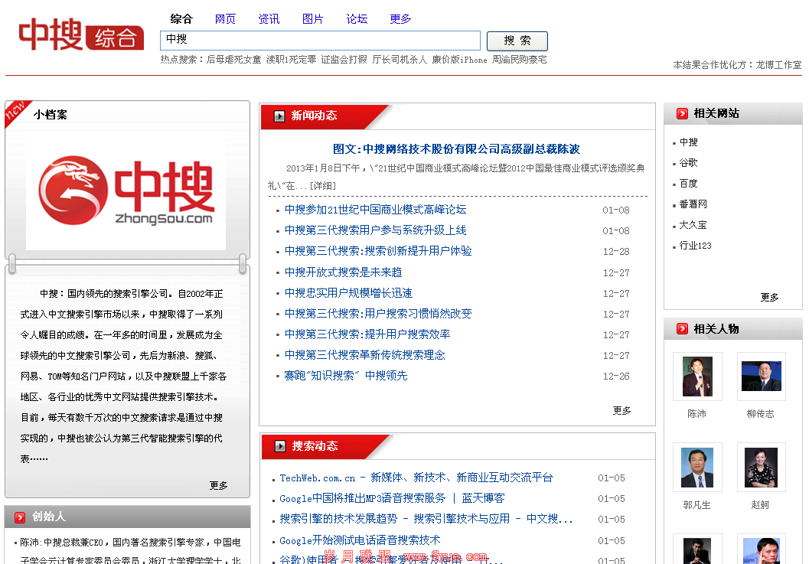Click the red arrow icon beside 相关人物
The image size is (809, 564).
(x=682, y=329)
